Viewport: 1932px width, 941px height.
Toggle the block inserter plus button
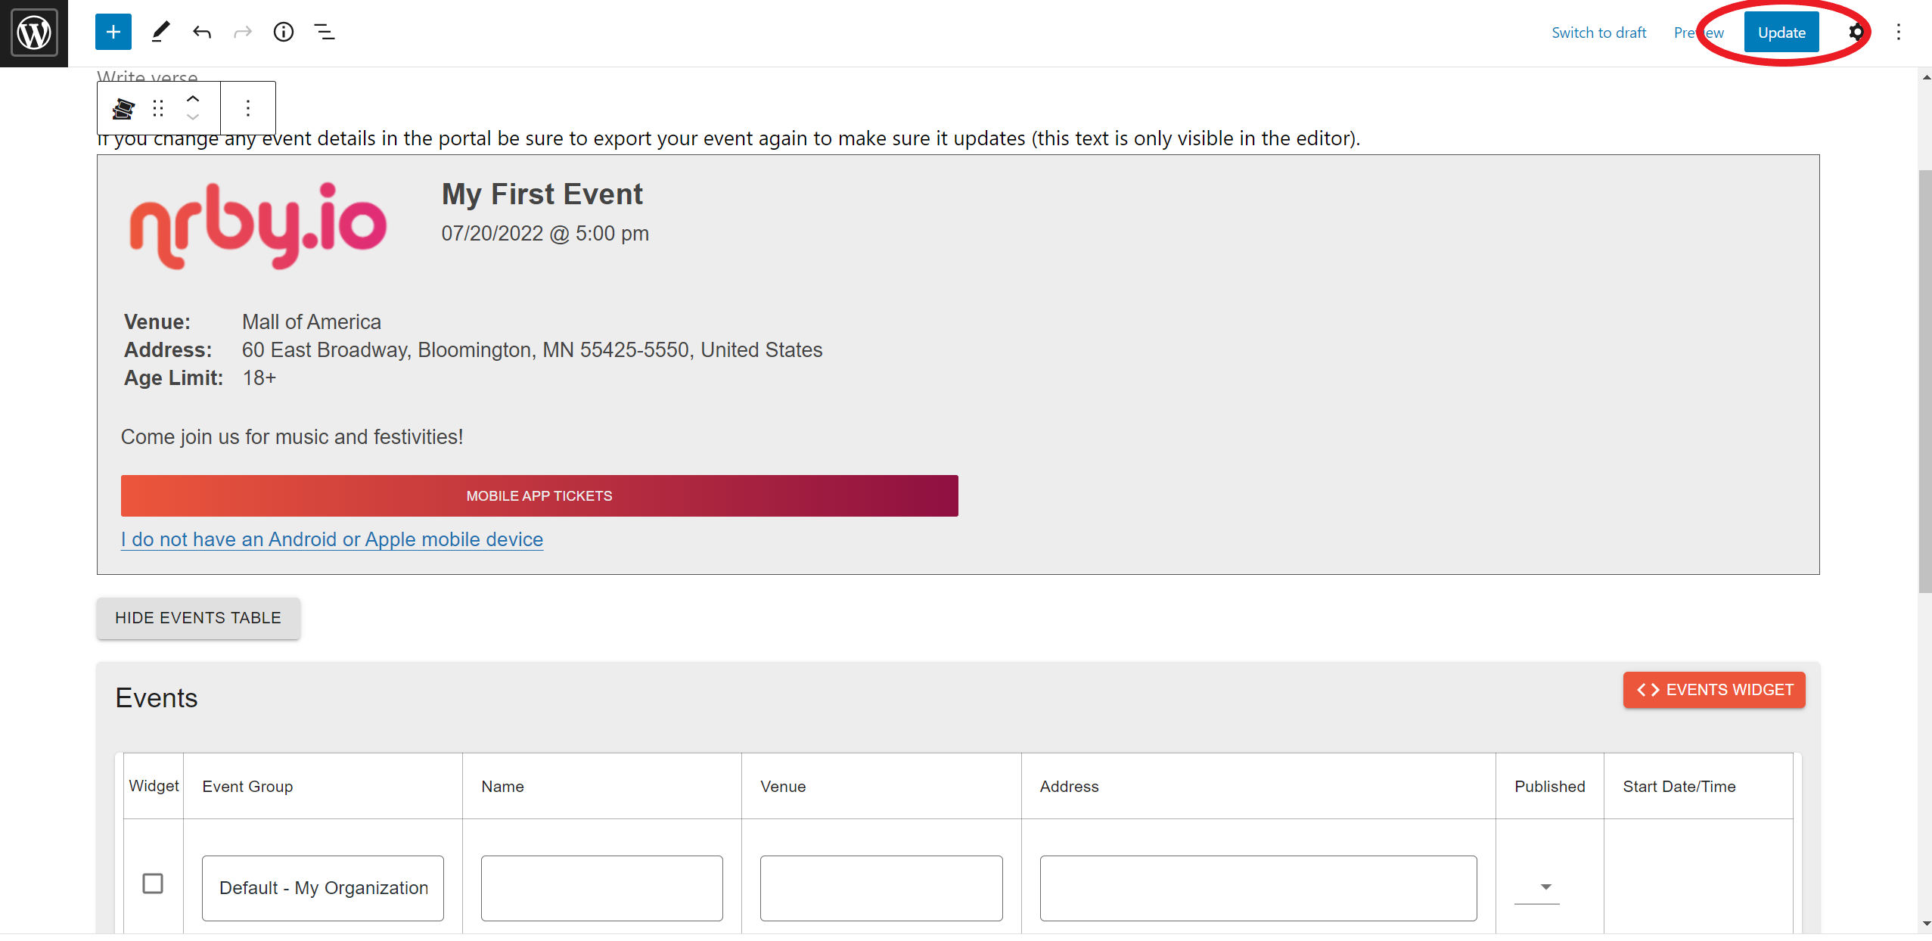point(113,33)
